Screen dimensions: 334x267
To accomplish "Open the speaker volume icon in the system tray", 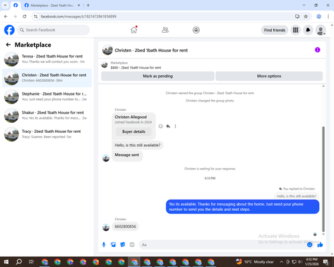I will [x=300, y=262].
